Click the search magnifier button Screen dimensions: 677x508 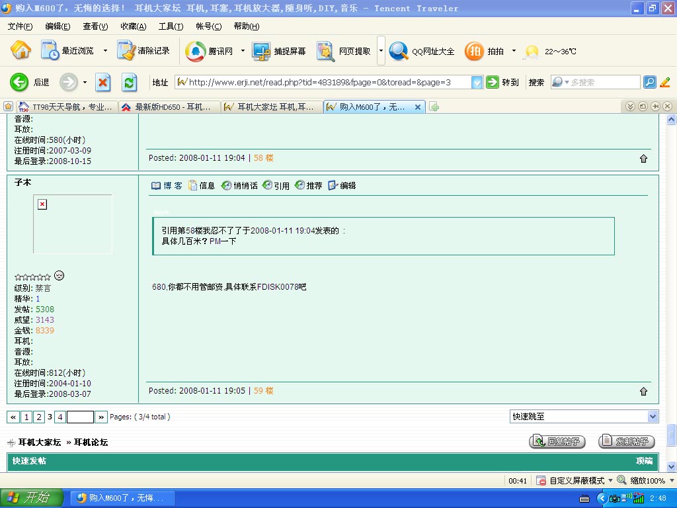tap(649, 82)
